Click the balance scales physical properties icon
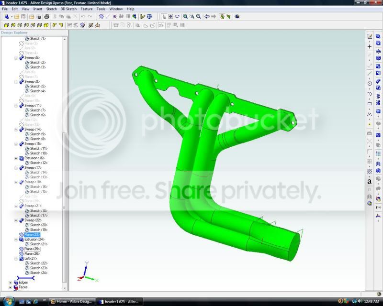This screenshot has width=383, height=306. click(x=149, y=17)
